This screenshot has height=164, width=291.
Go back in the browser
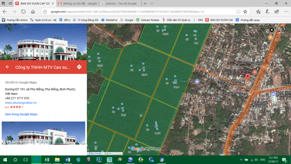point(5,12)
